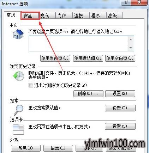
Task: Click the 使用默认值 button
Action: point(88,58)
